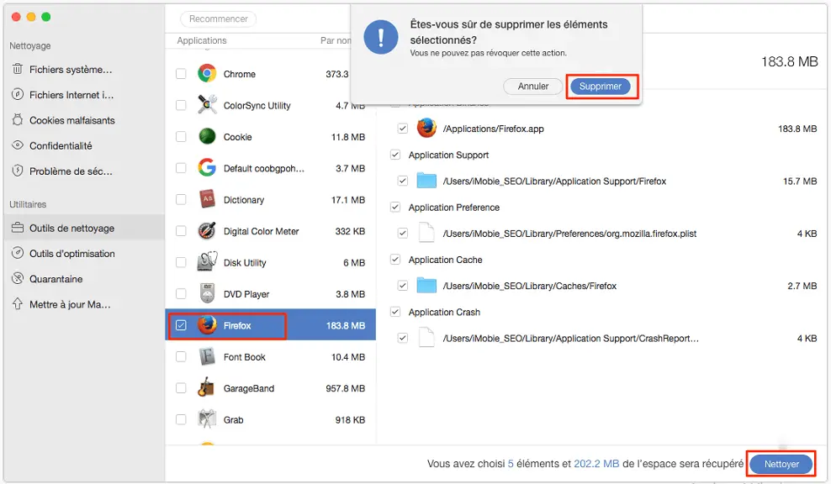The width and height of the screenshot is (831, 484).
Task: Check the GarageBand checkbox
Action: pos(181,387)
